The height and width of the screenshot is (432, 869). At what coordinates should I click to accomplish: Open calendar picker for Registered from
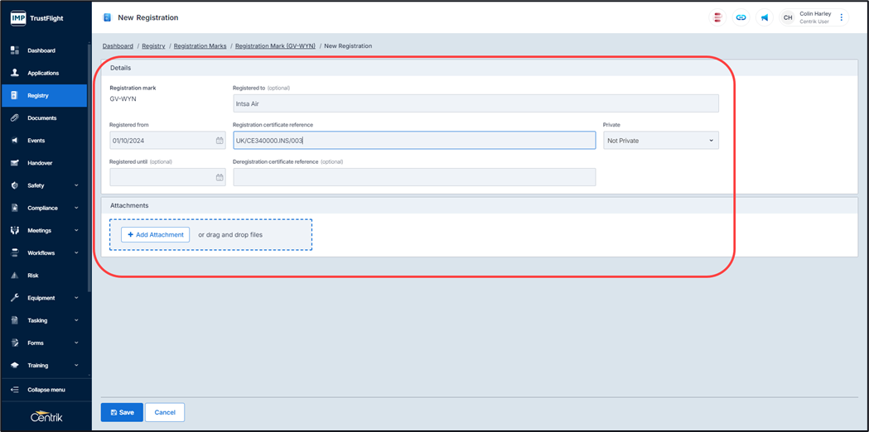coord(220,141)
